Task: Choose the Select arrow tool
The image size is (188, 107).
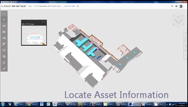Action: pyautogui.click(x=4, y=20)
